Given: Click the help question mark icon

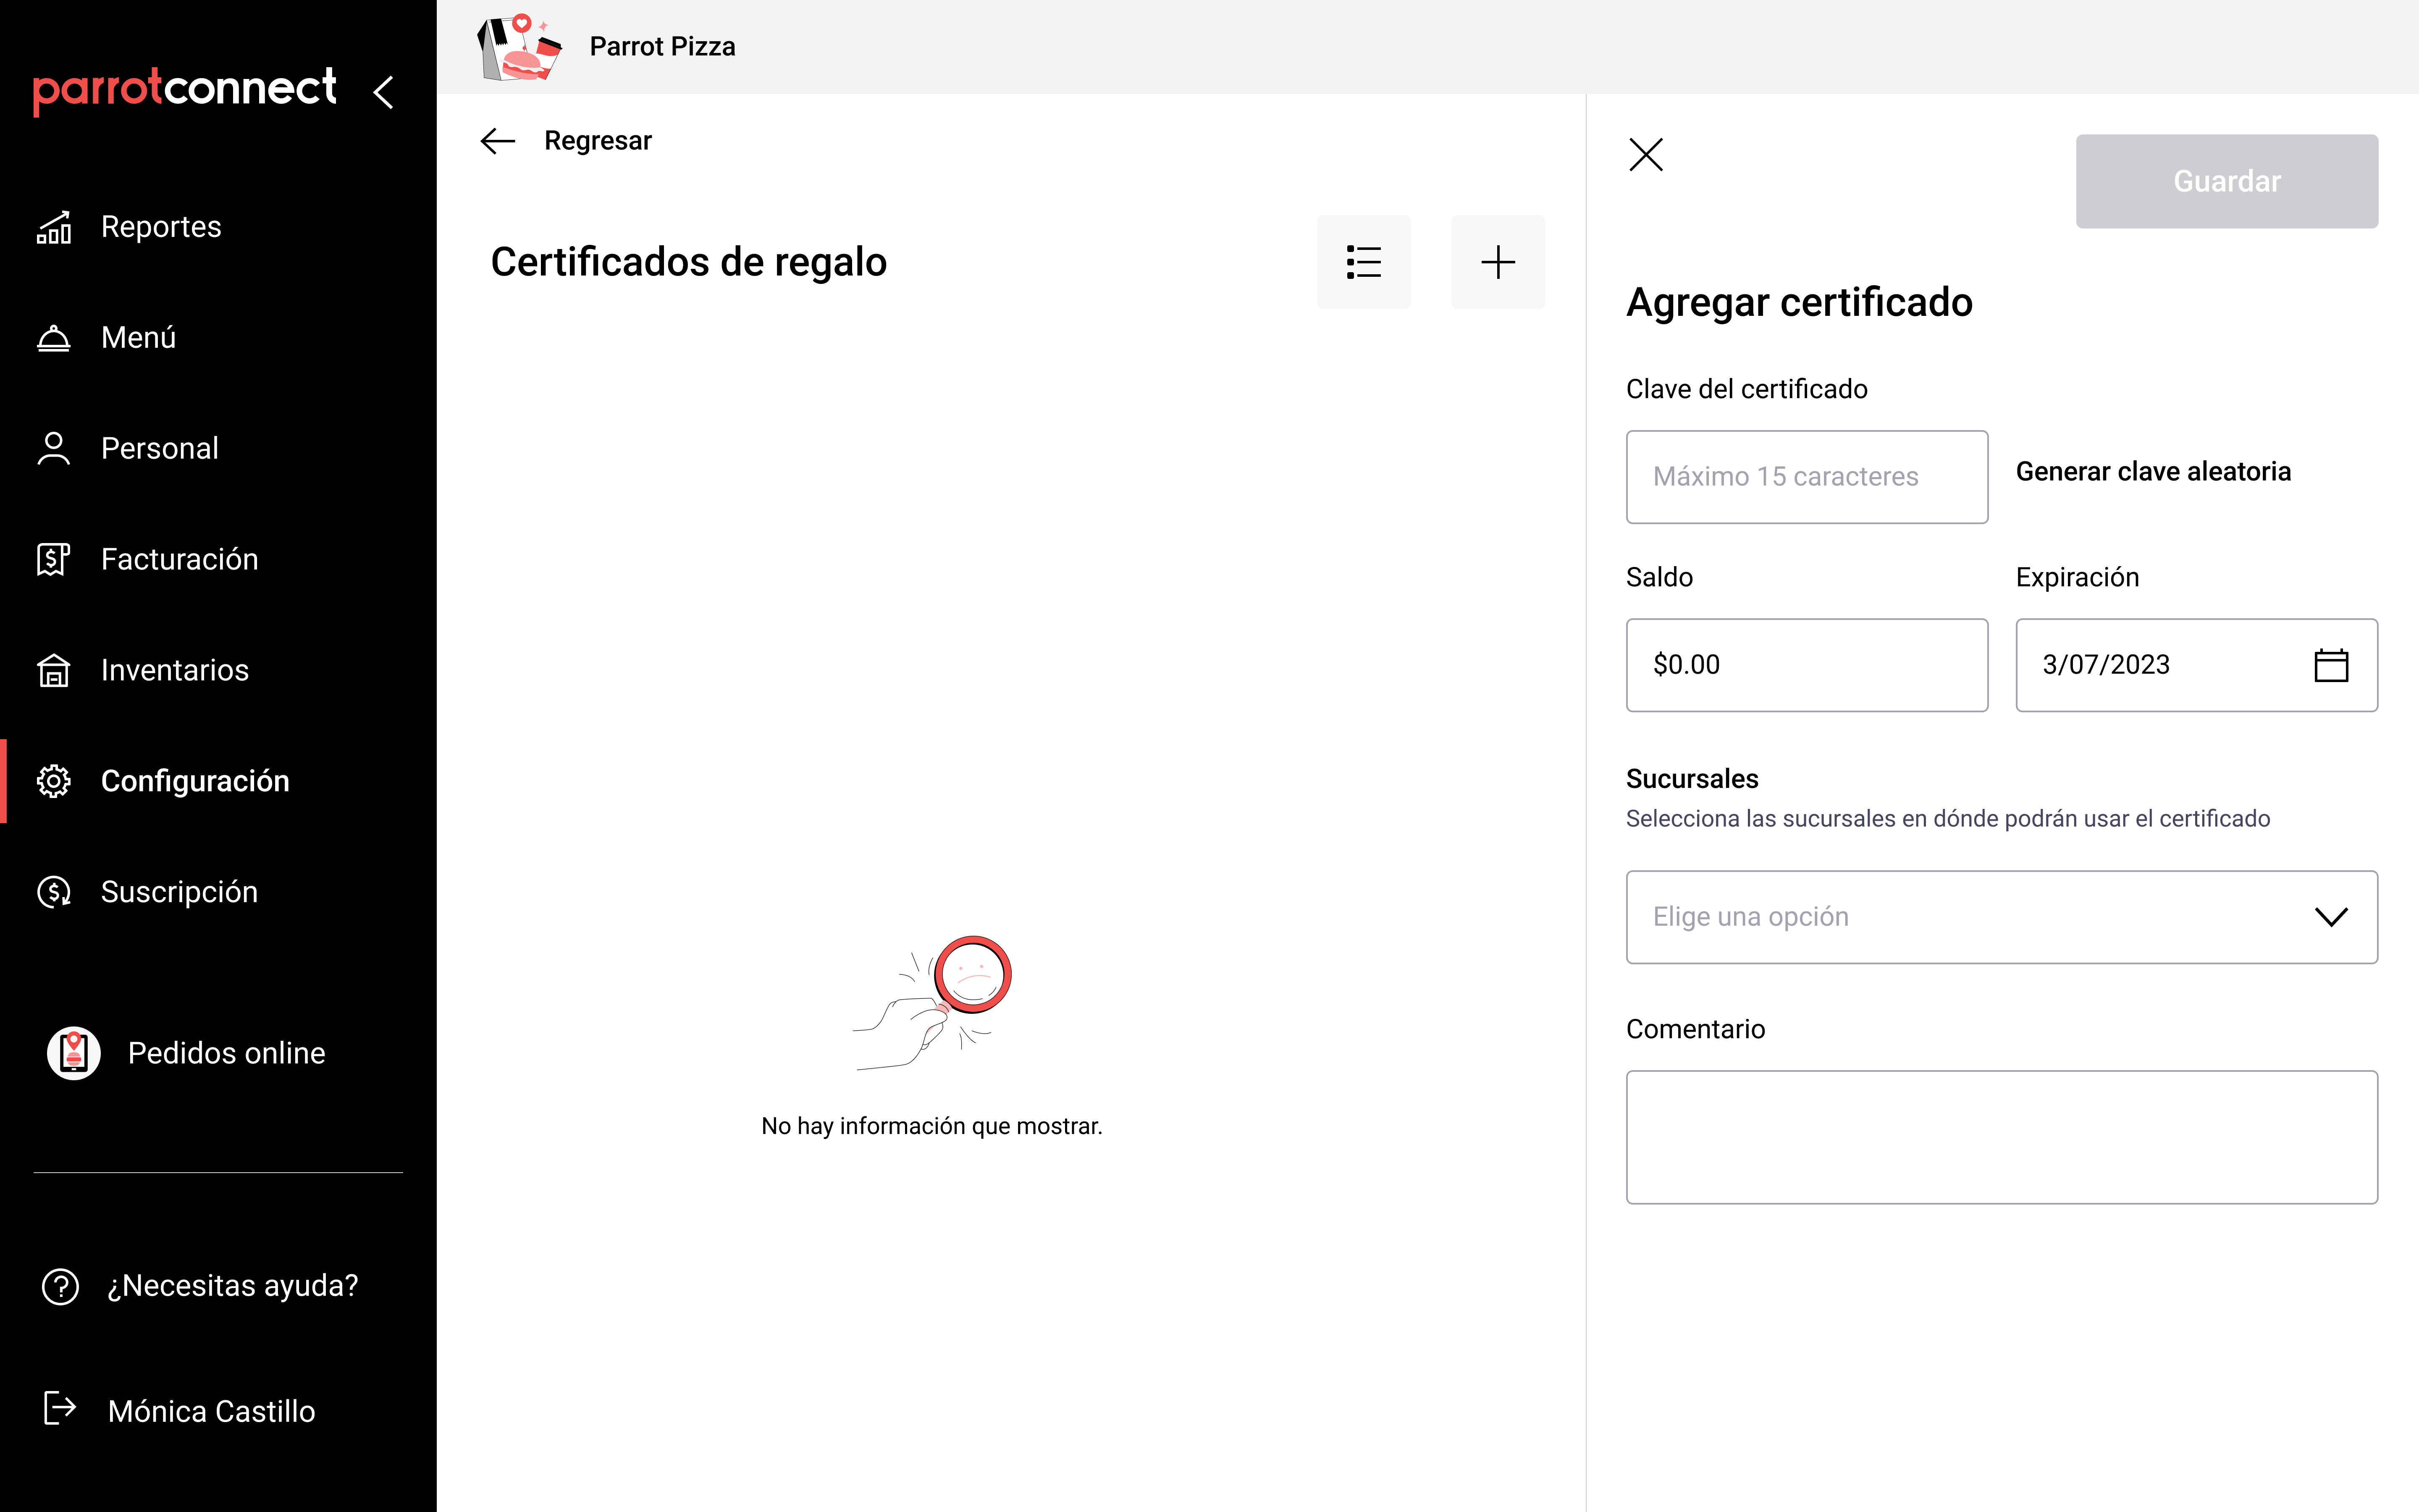Looking at the screenshot, I should coord(60,1286).
